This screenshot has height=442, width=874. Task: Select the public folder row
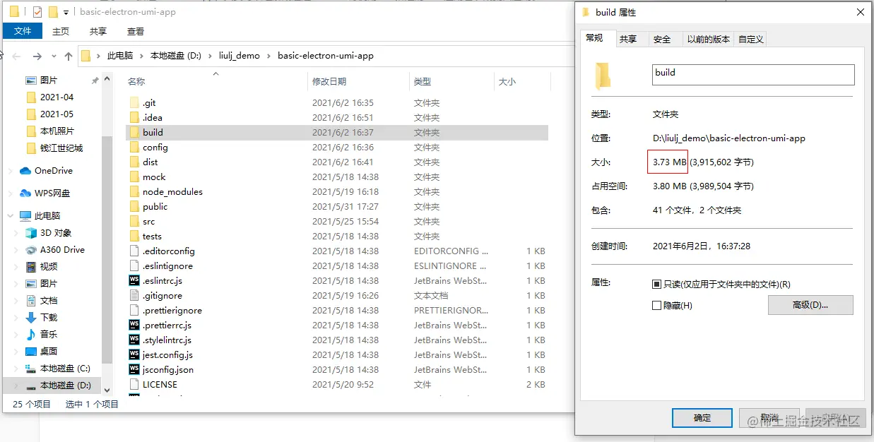tap(336, 207)
